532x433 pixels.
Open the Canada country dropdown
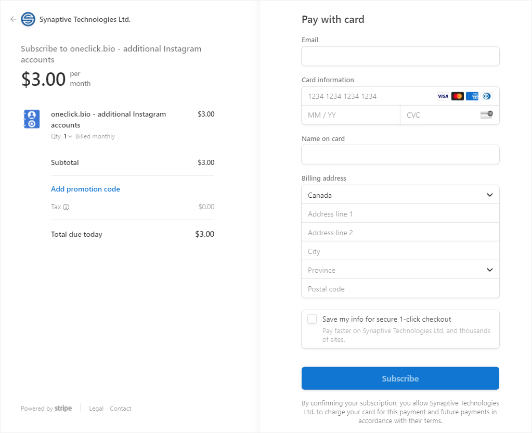[400, 195]
